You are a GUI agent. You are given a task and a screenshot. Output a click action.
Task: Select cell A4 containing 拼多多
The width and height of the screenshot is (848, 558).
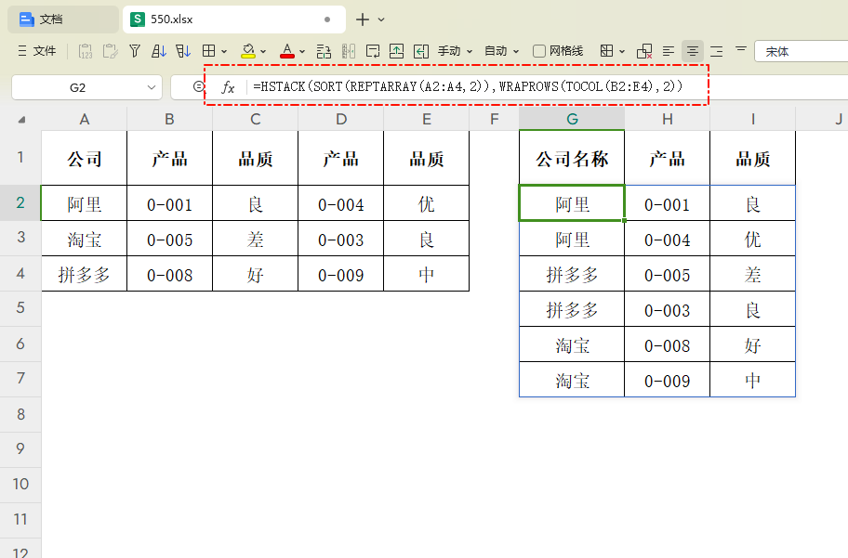tap(85, 274)
